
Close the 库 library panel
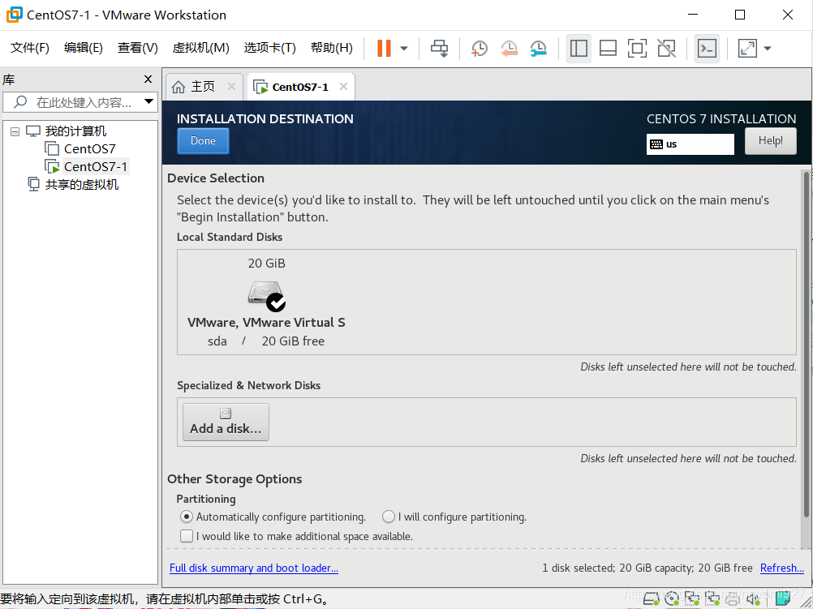point(148,79)
